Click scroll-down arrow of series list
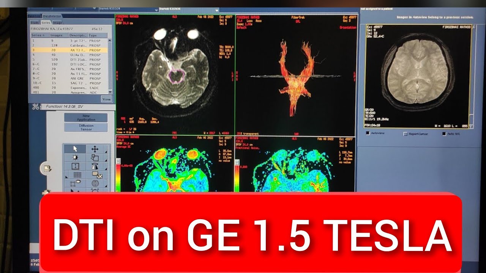 pyautogui.click(x=110, y=92)
